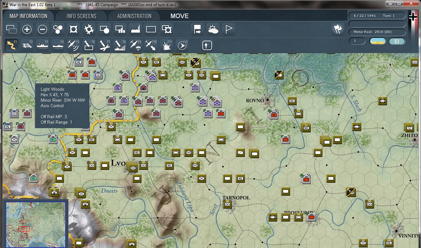421x248 pixels.
Task: Click the Motor Pool readout
Action: click(377, 32)
